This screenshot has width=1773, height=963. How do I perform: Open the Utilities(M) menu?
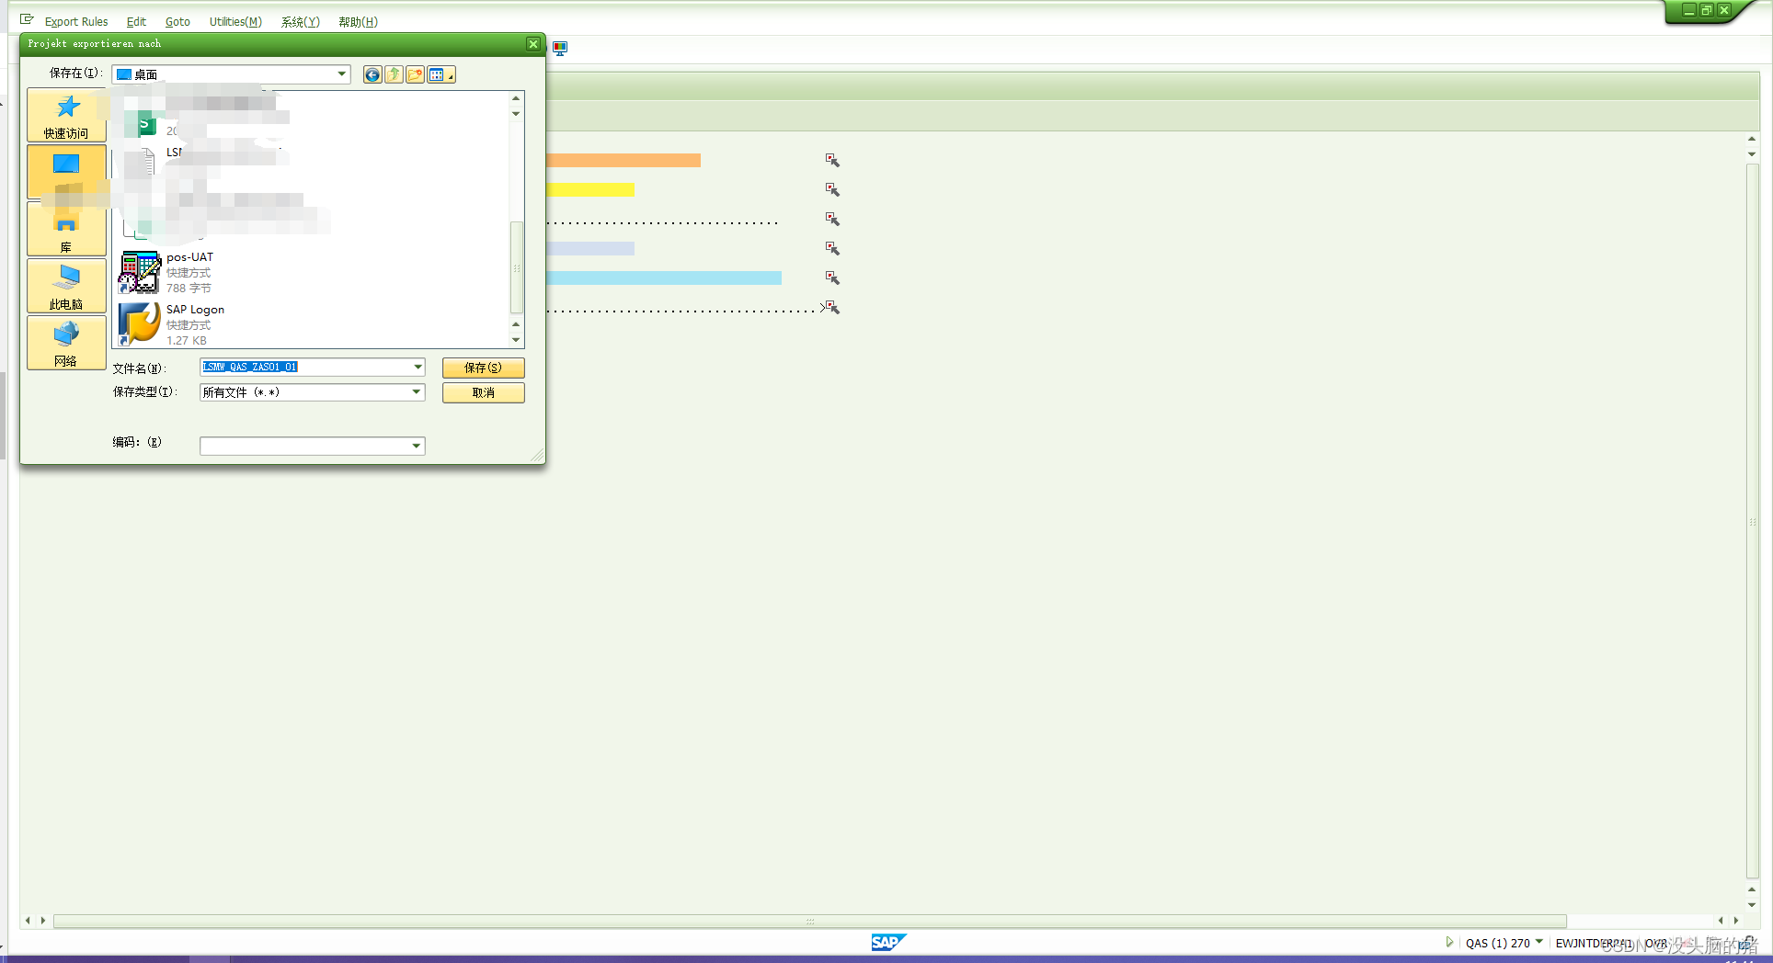[x=235, y=21]
